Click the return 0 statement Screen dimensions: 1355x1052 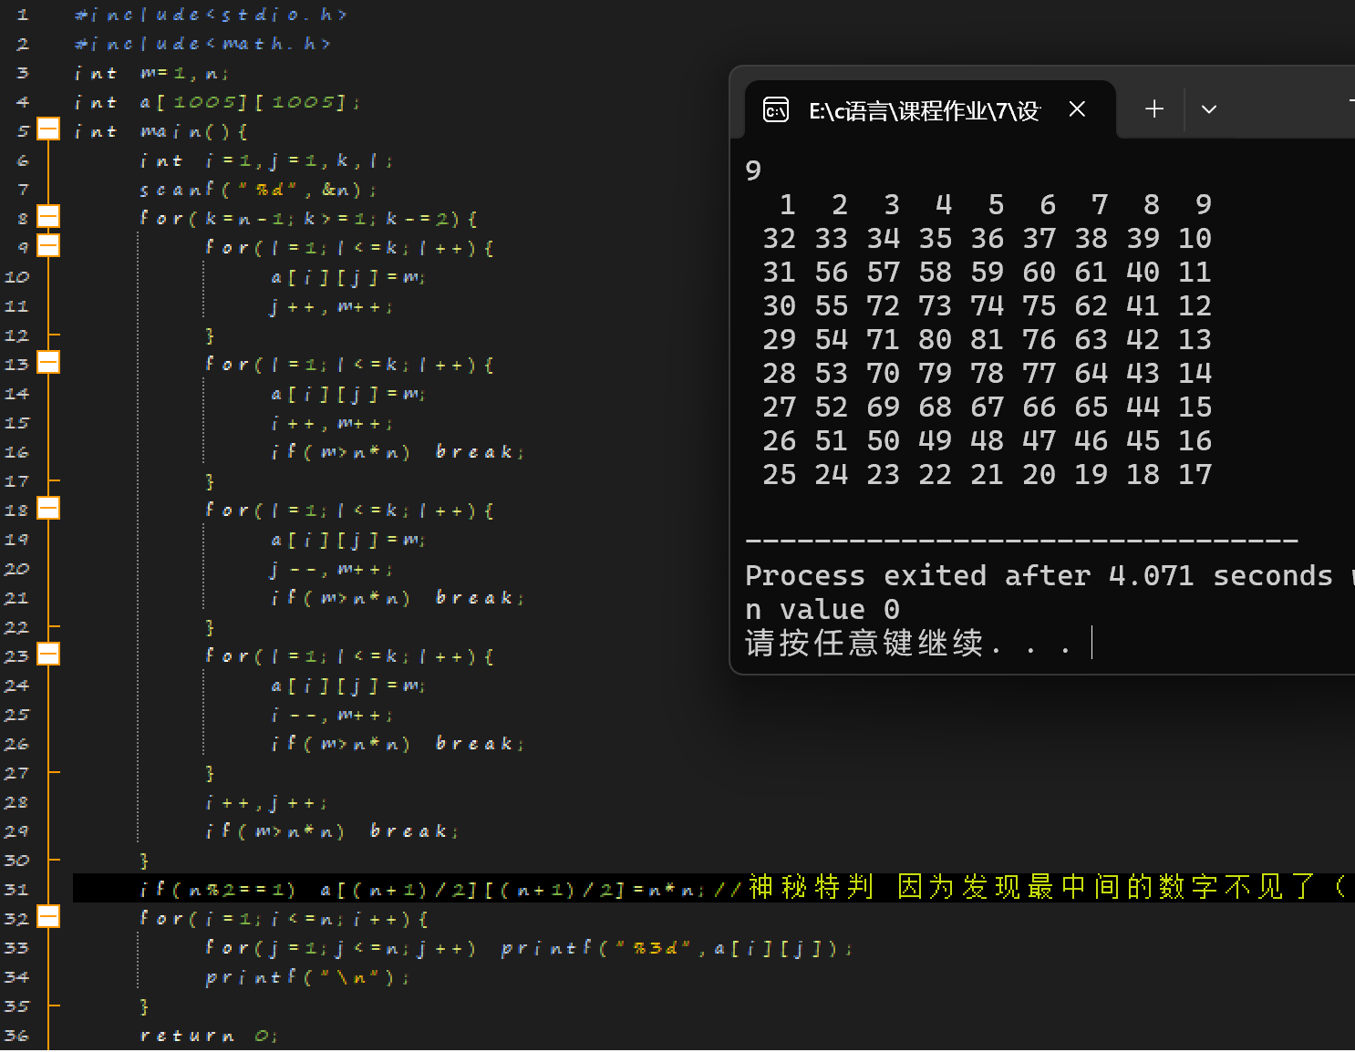point(209,1036)
